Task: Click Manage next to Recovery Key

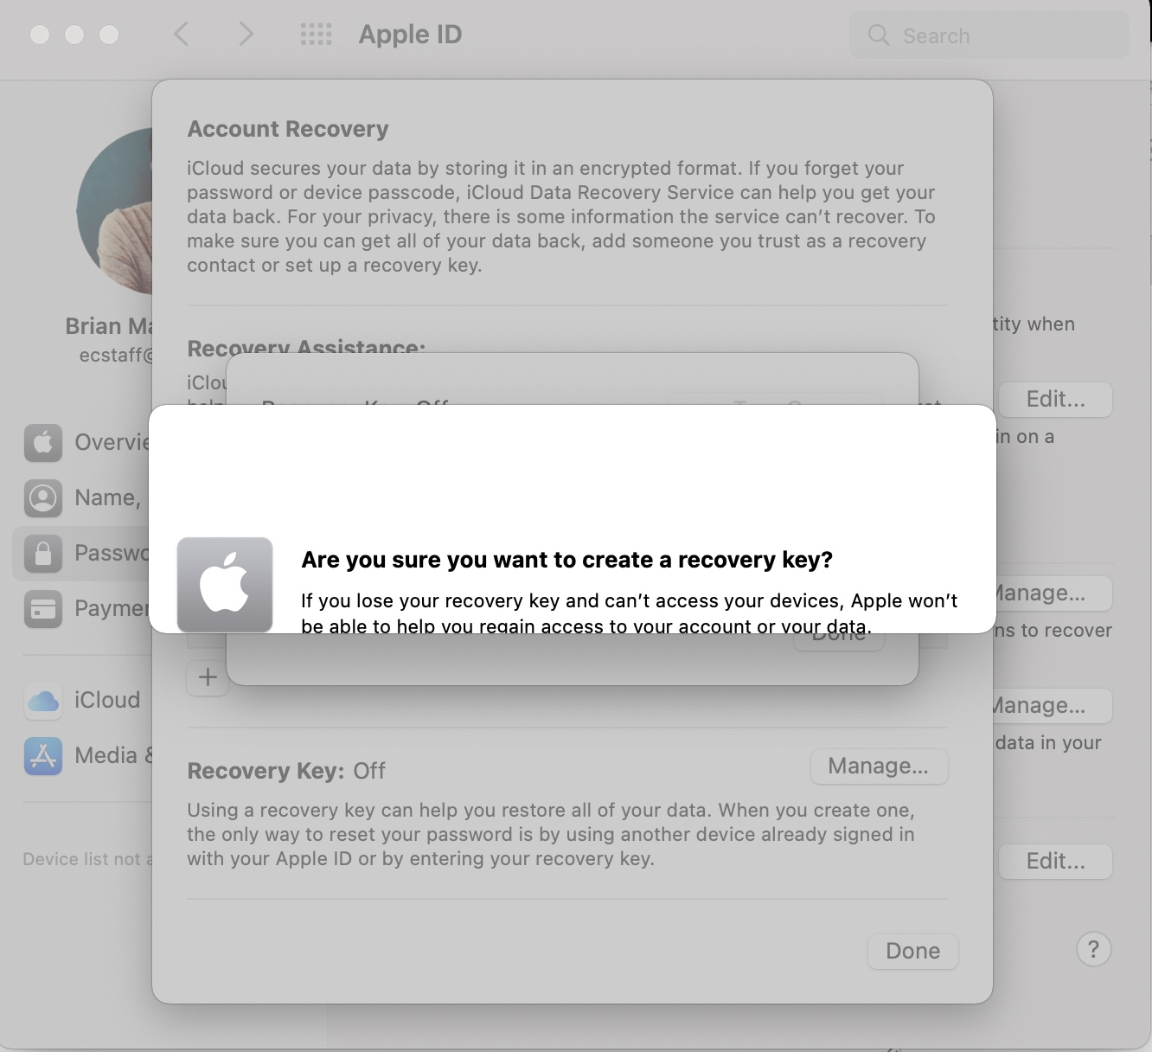Action: (879, 767)
